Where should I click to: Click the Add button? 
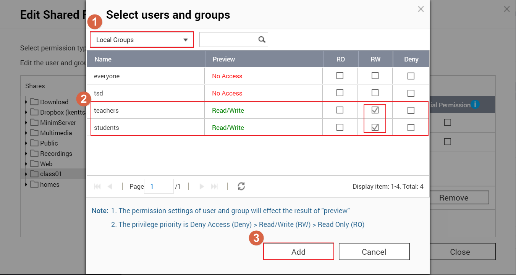298,252
